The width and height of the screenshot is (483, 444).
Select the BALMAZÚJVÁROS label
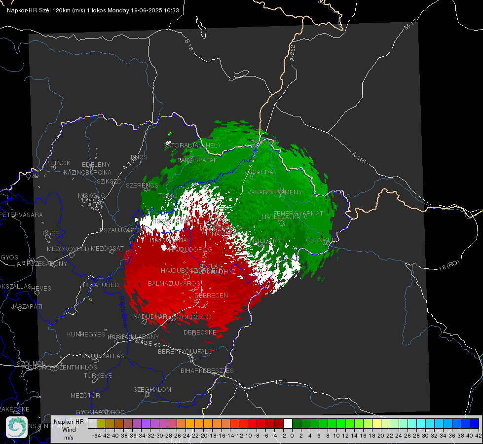[174, 283]
